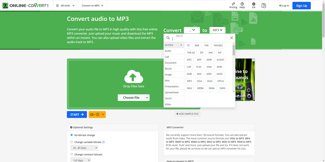Open the 192 kbps constant bitrate dropdown
325x162 pixels.
(x=80, y=160)
